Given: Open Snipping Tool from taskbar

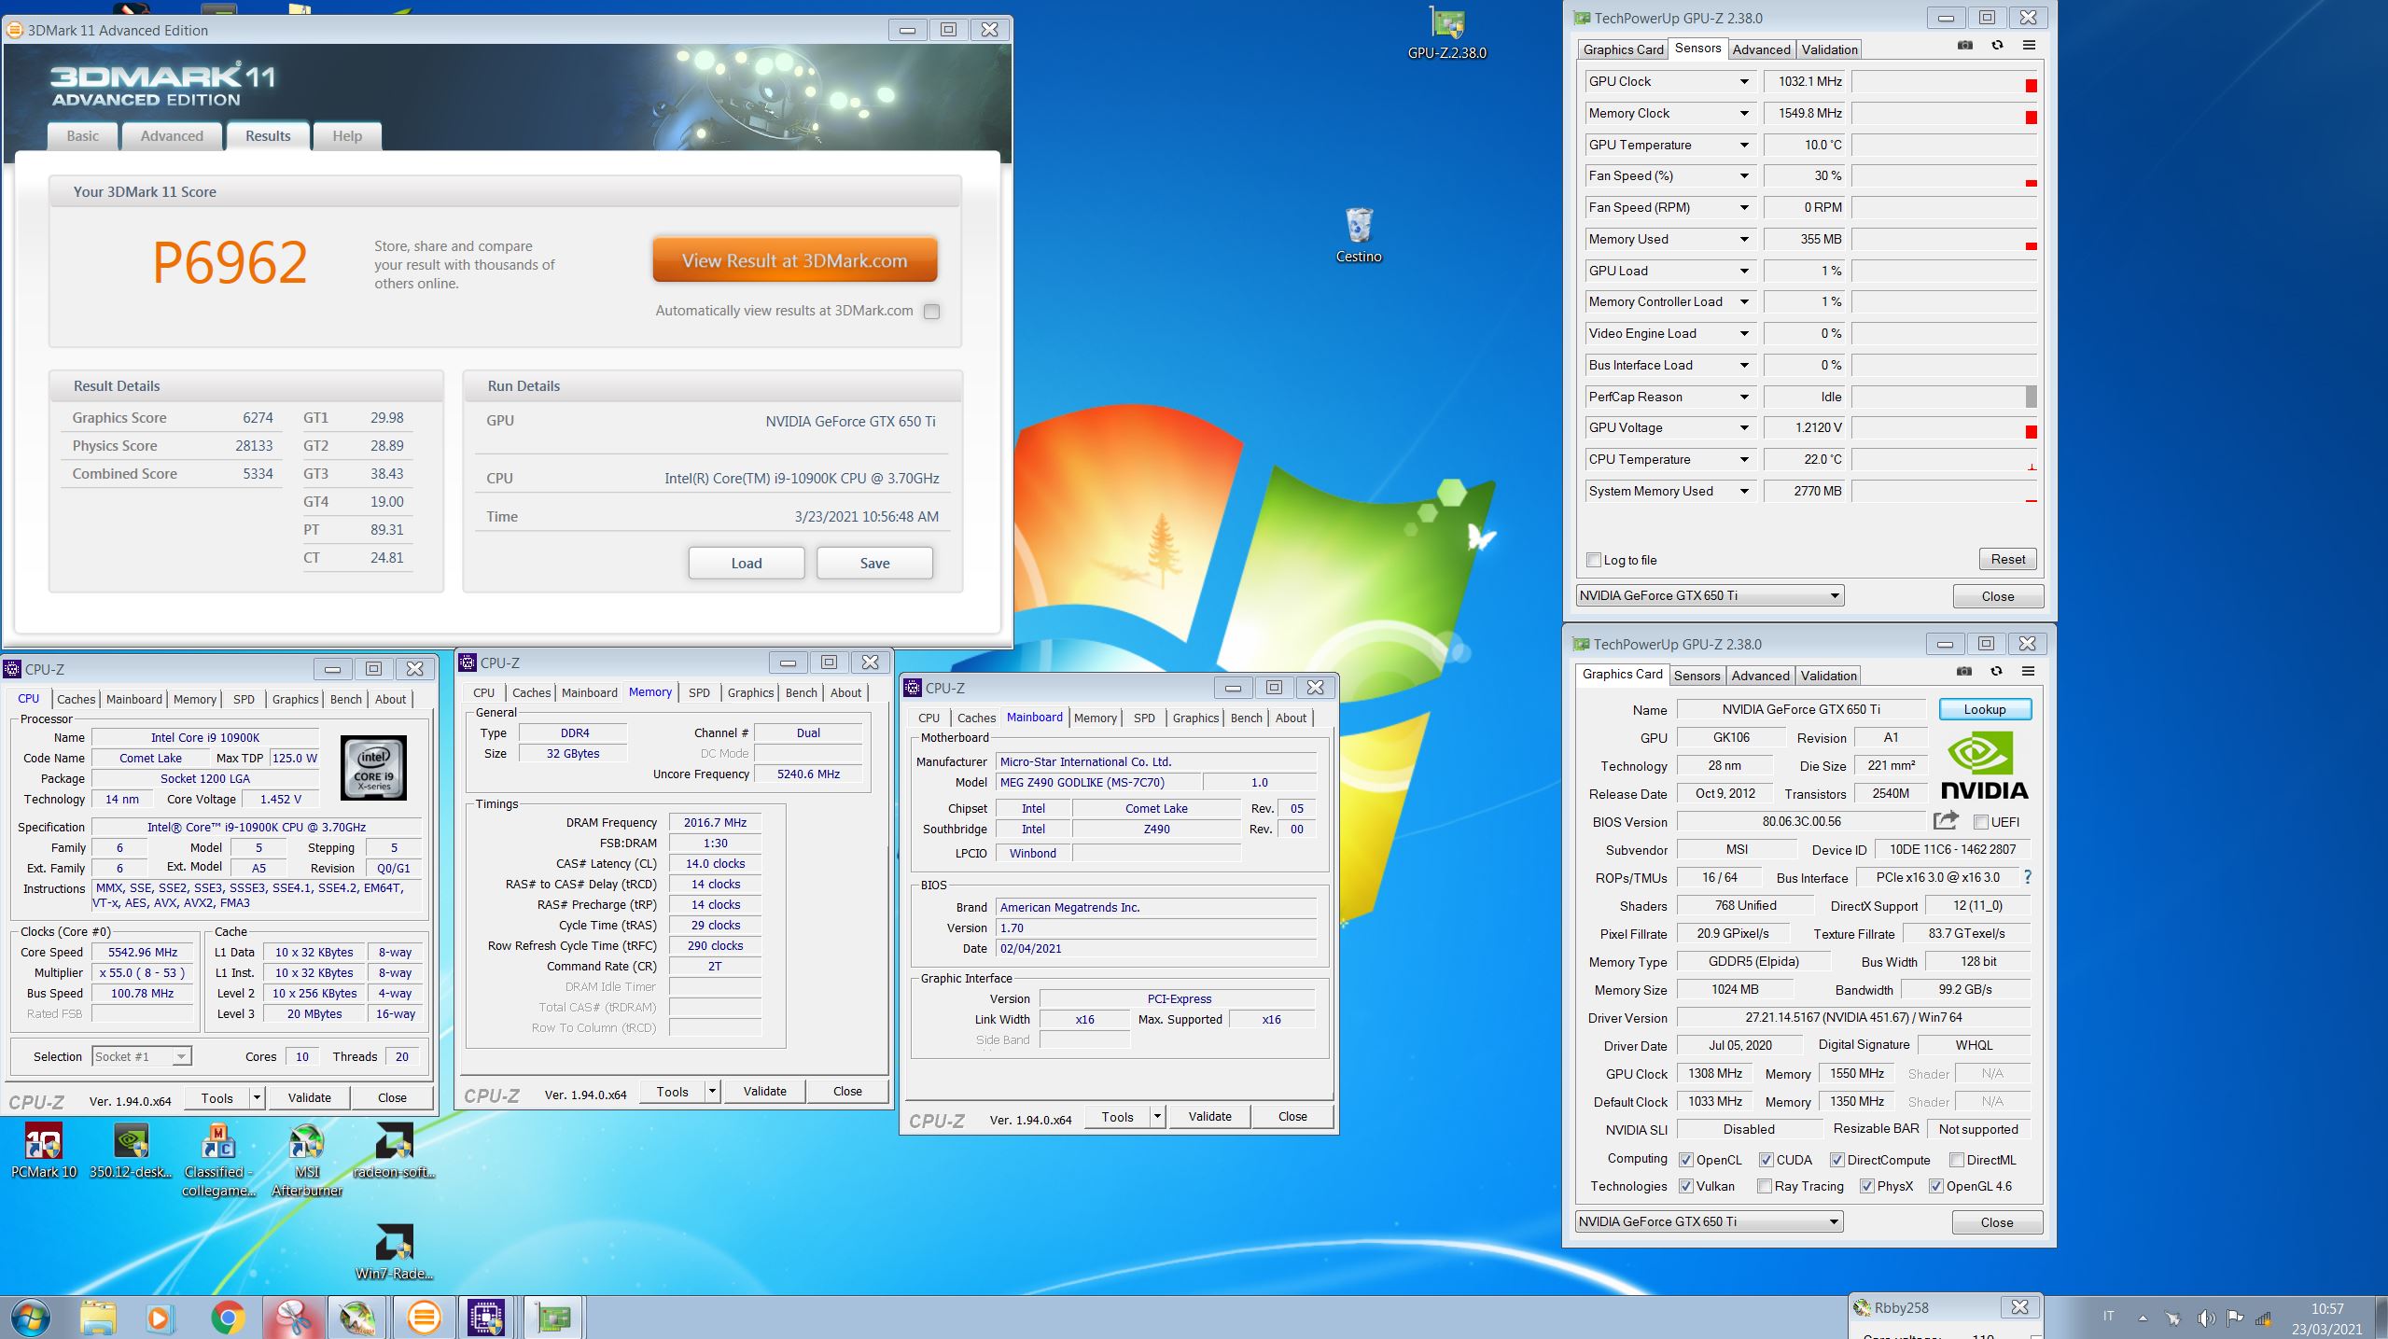Looking at the screenshot, I should pos(293,1318).
